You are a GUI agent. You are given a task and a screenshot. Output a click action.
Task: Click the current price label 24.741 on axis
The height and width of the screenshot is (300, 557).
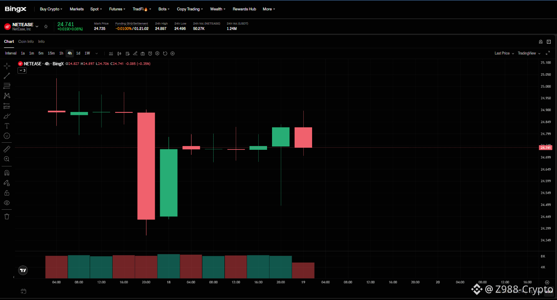pyautogui.click(x=546, y=148)
